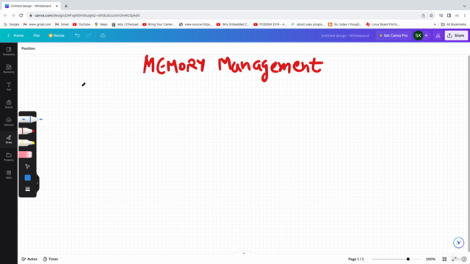This screenshot has height=264, width=470.
Task: Open Chrome three-dot menu
Action: point(465,15)
